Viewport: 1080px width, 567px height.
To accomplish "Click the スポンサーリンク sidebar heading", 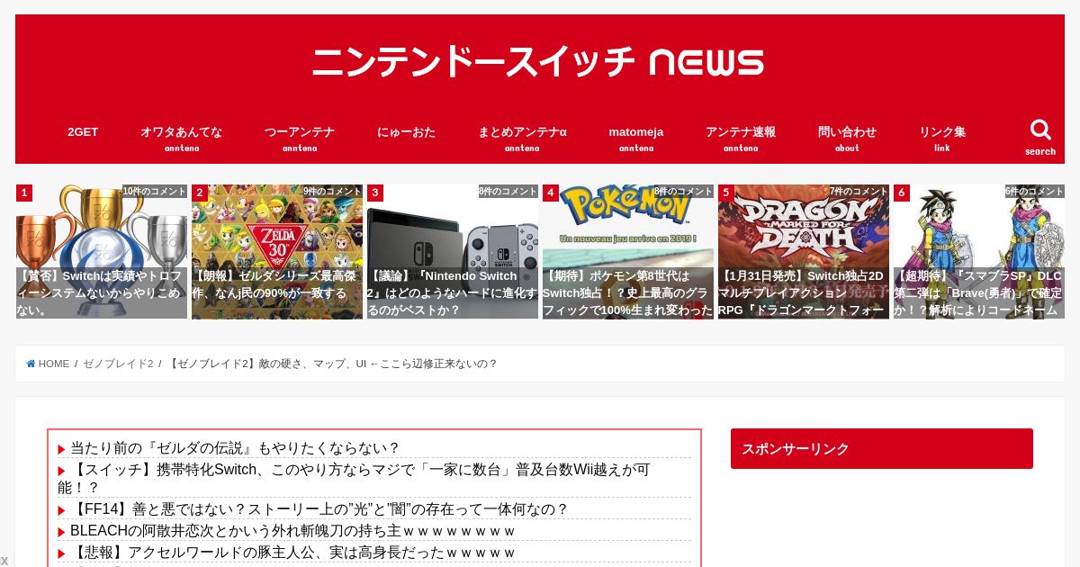I will pyautogui.click(x=882, y=448).
